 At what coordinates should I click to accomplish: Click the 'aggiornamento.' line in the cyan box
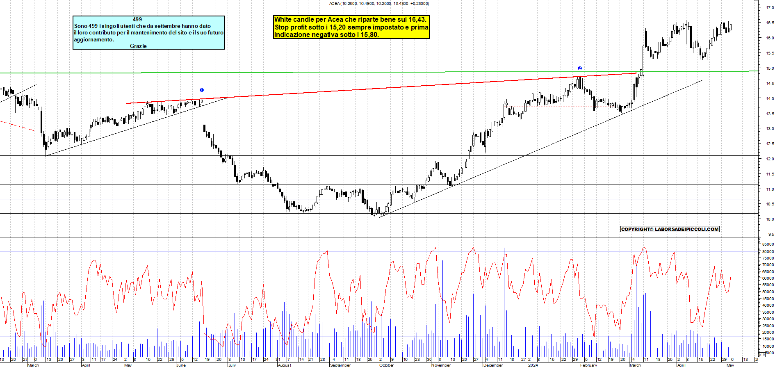click(x=94, y=39)
